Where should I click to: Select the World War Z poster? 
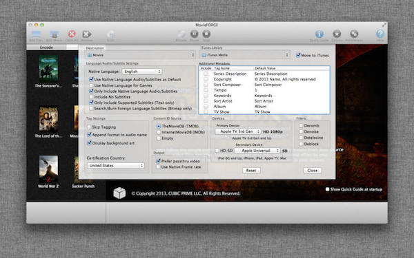pos(48,169)
